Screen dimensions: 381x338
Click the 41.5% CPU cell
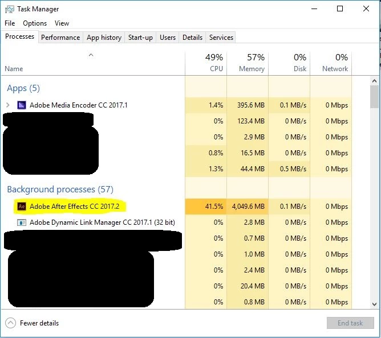click(x=206, y=207)
